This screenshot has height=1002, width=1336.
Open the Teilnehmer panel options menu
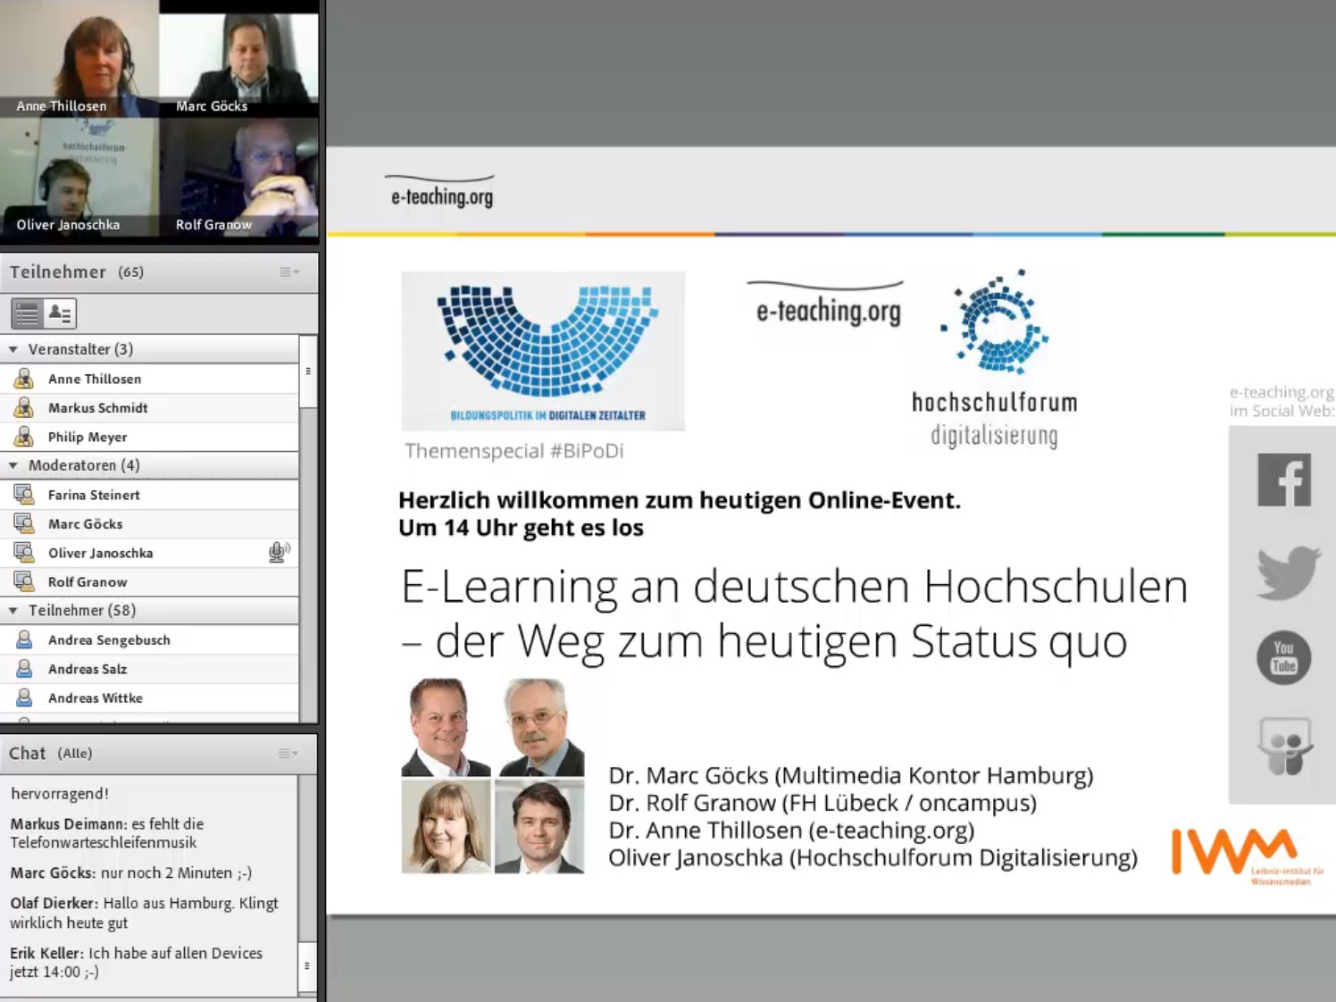[289, 271]
